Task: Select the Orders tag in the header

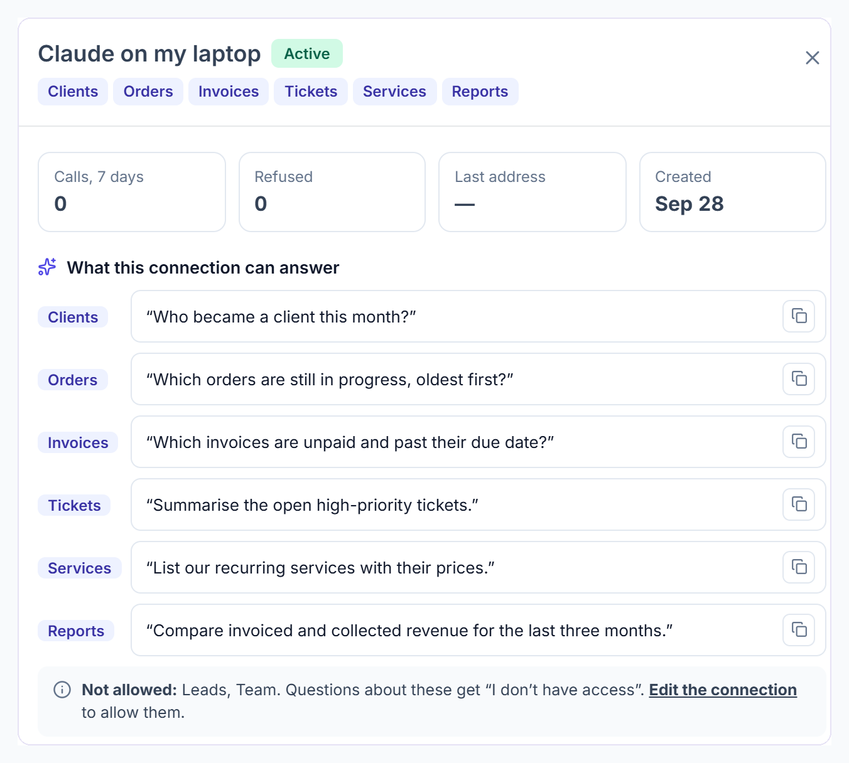Action: pyautogui.click(x=148, y=92)
